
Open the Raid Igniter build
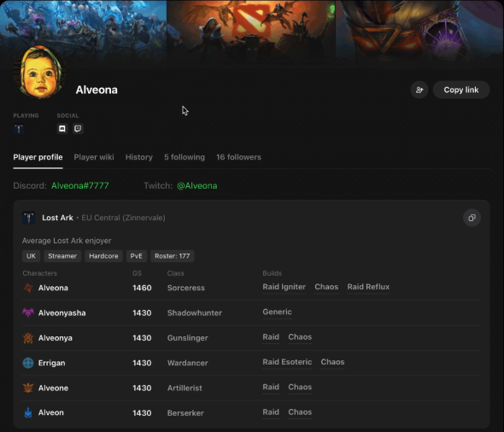click(284, 287)
